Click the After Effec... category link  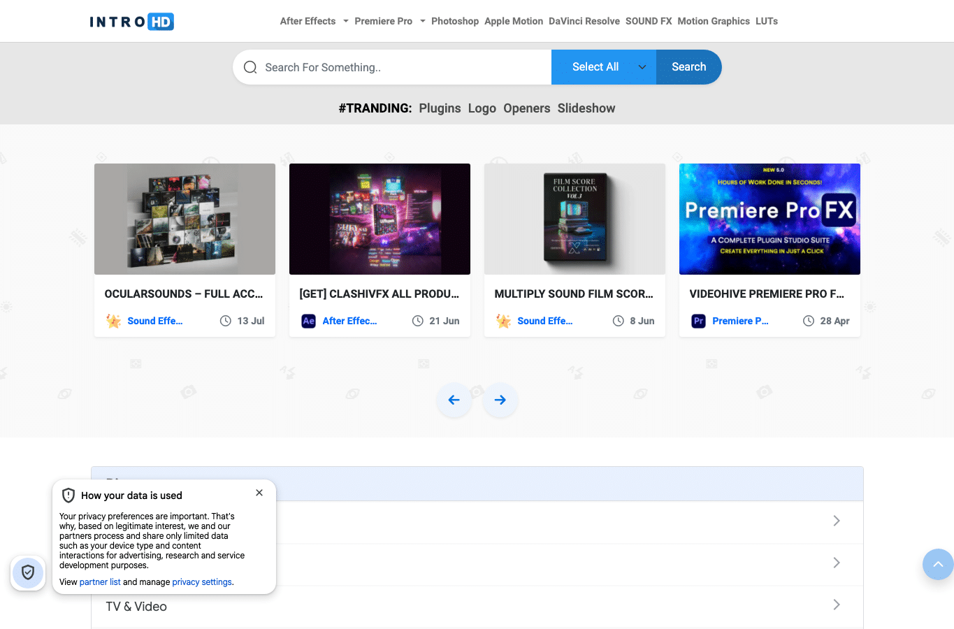click(349, 321)
